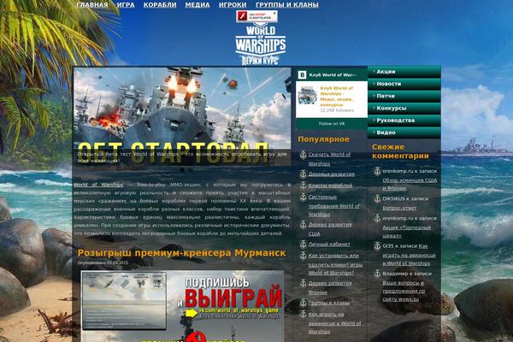Open МЕДИА in the top navigation
Screen dimensions: 513x342
198,5
